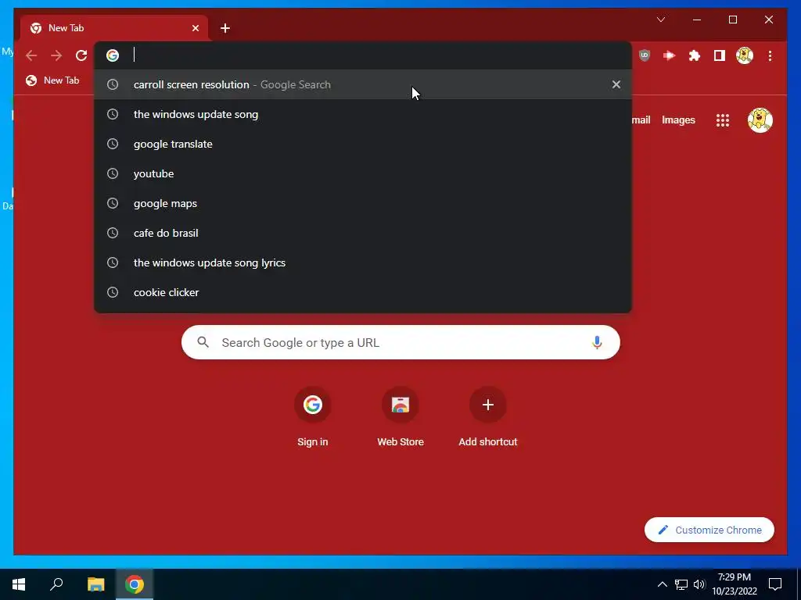This screenshot has height=600, width=801.
Task: Open the Google apps grid
Action: (x=722, y=120)
